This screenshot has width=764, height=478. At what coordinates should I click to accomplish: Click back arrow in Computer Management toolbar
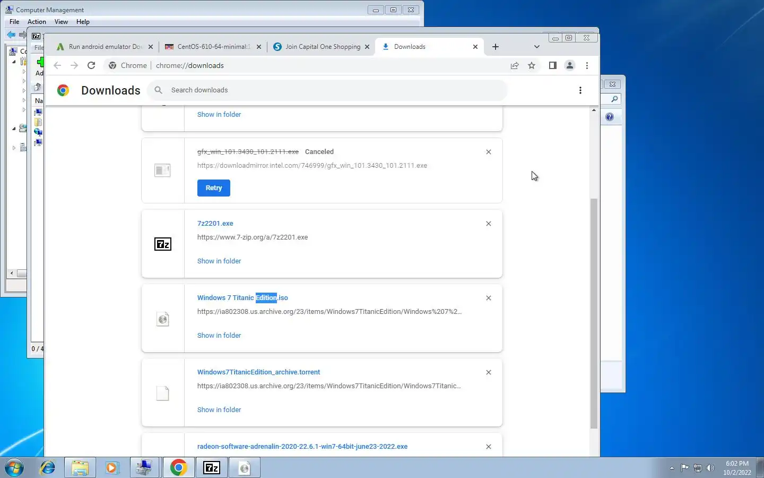(x=11, y=35)
